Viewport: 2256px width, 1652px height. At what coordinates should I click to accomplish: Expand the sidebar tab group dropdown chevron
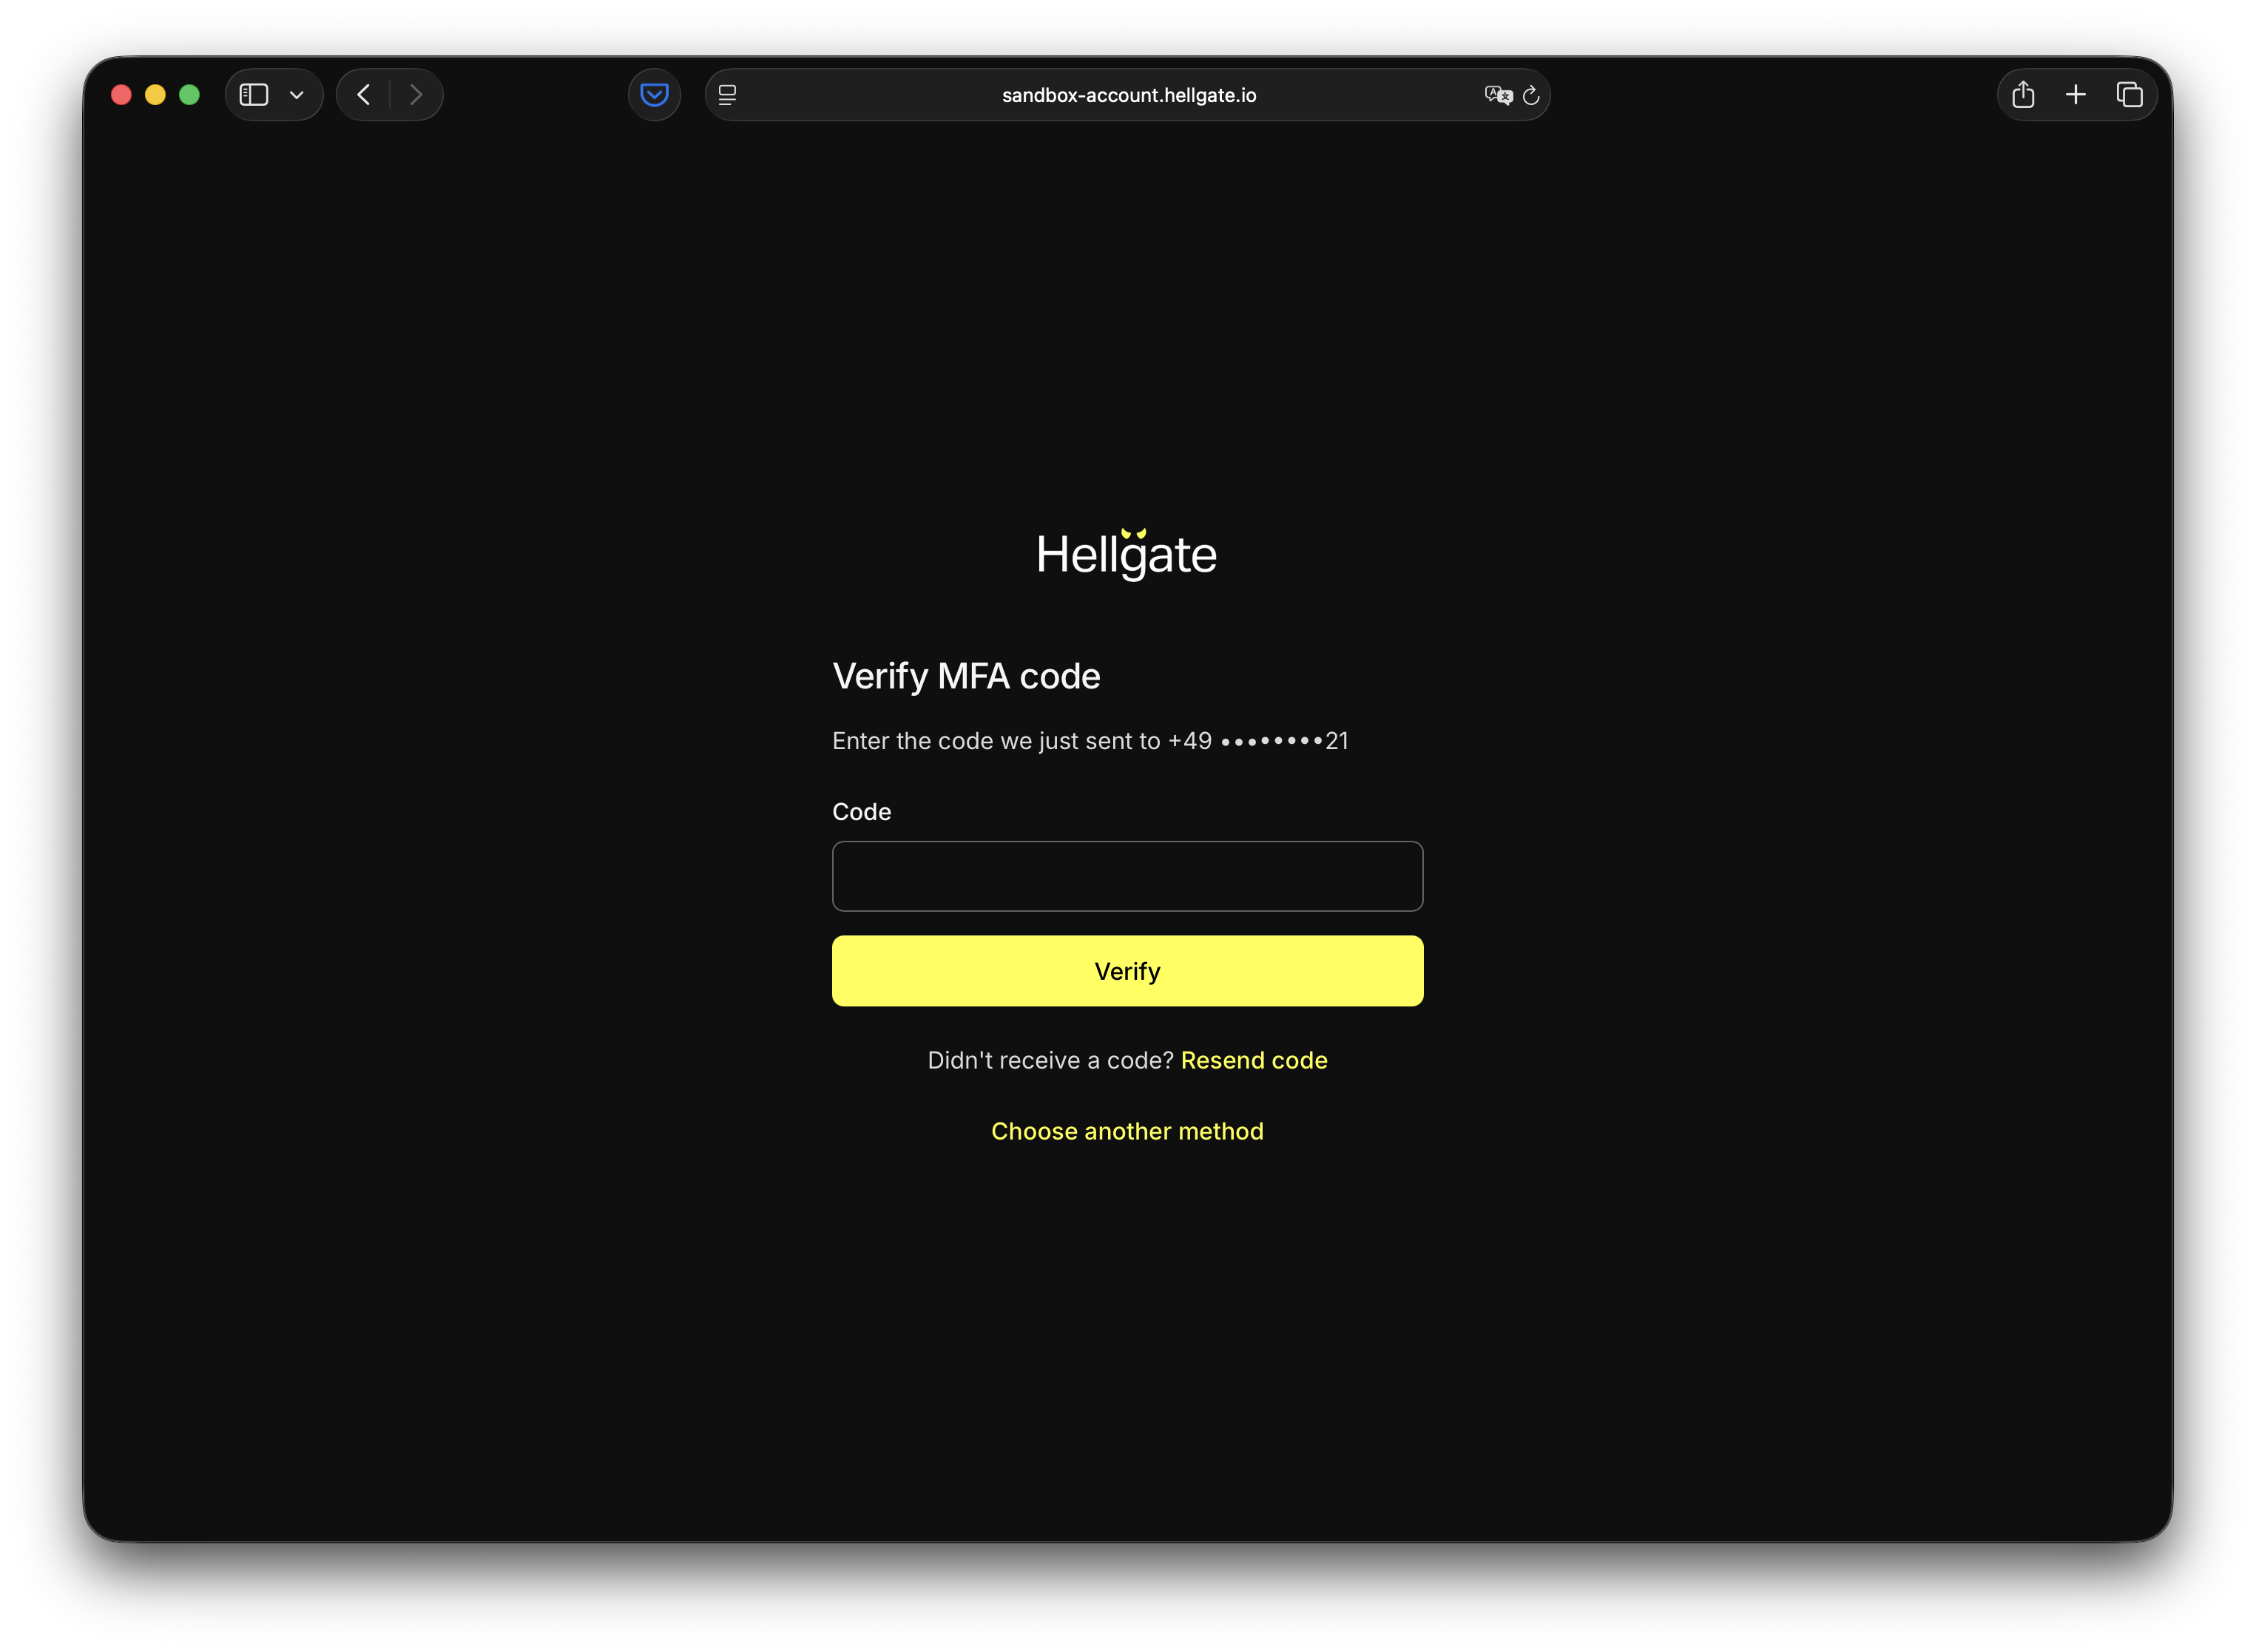point(296,95)
